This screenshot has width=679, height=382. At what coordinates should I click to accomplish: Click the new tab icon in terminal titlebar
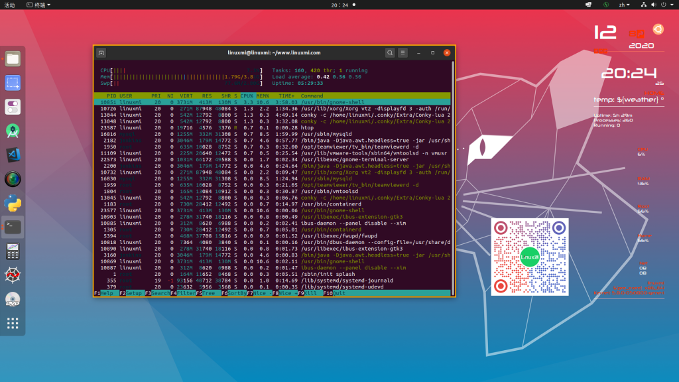pos(101,53)
